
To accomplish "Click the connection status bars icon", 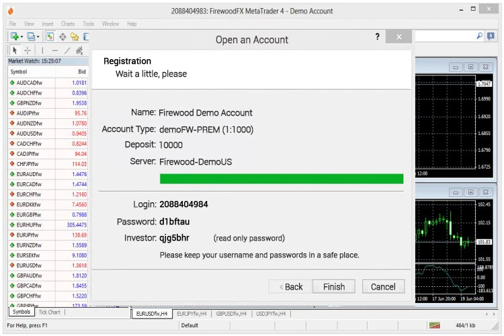I will (435, 325).
